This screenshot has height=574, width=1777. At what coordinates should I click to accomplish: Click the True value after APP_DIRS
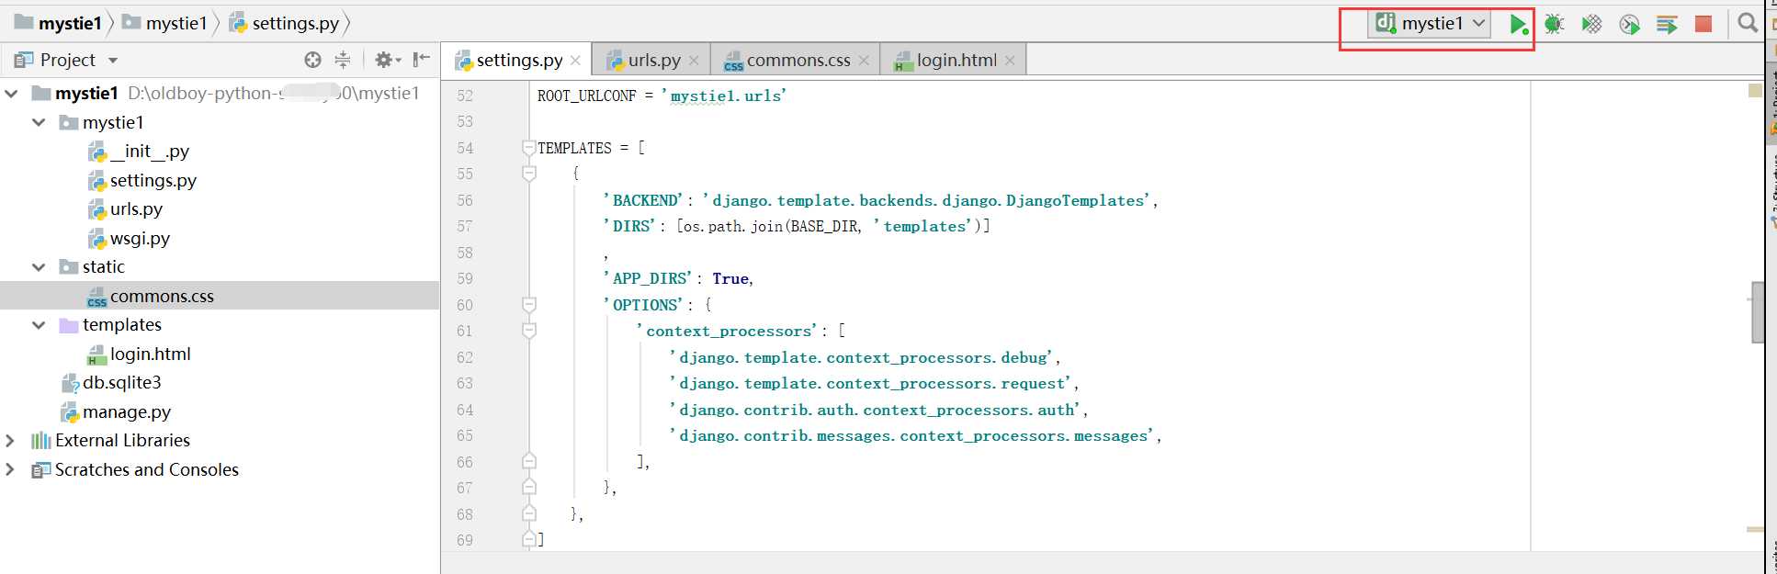pos(730,278)
